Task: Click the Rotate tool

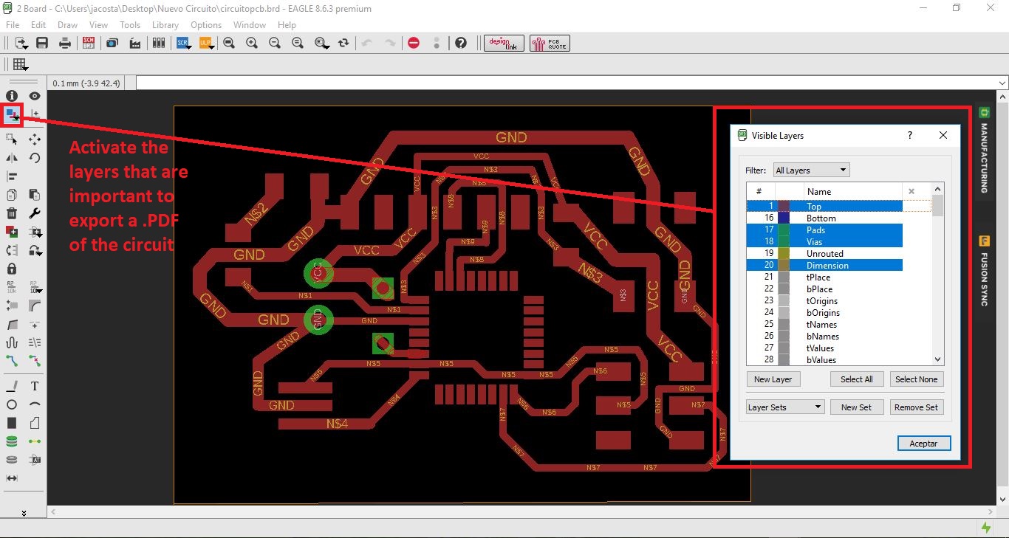Action: coord(35,157)
